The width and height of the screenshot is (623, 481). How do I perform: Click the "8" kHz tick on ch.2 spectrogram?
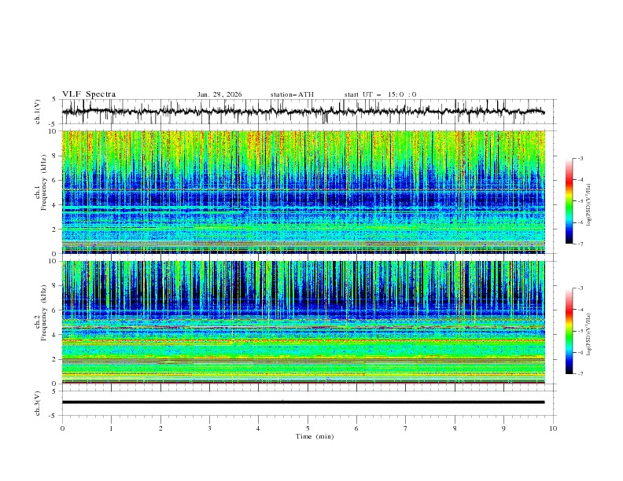(x=55, y=286)
